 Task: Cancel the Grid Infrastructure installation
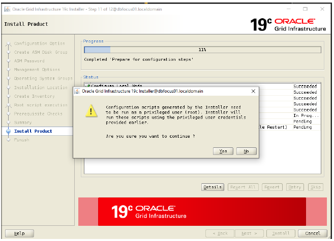(313, 233)
